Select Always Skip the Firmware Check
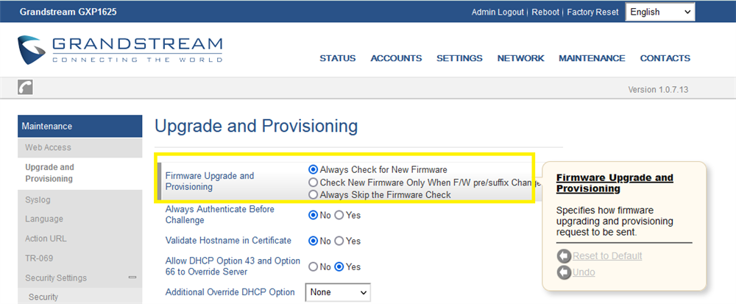The image size is (736, 304). click(x=314, y=194)
